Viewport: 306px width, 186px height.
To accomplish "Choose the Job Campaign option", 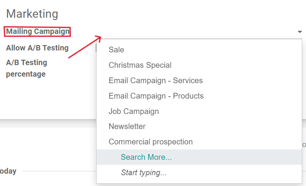I will pyautogui.click(x=134, y=111).
